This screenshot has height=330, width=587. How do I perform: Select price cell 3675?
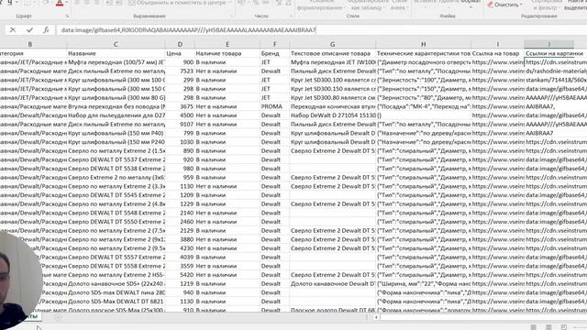pyautogui.click(x=180, y=106)
